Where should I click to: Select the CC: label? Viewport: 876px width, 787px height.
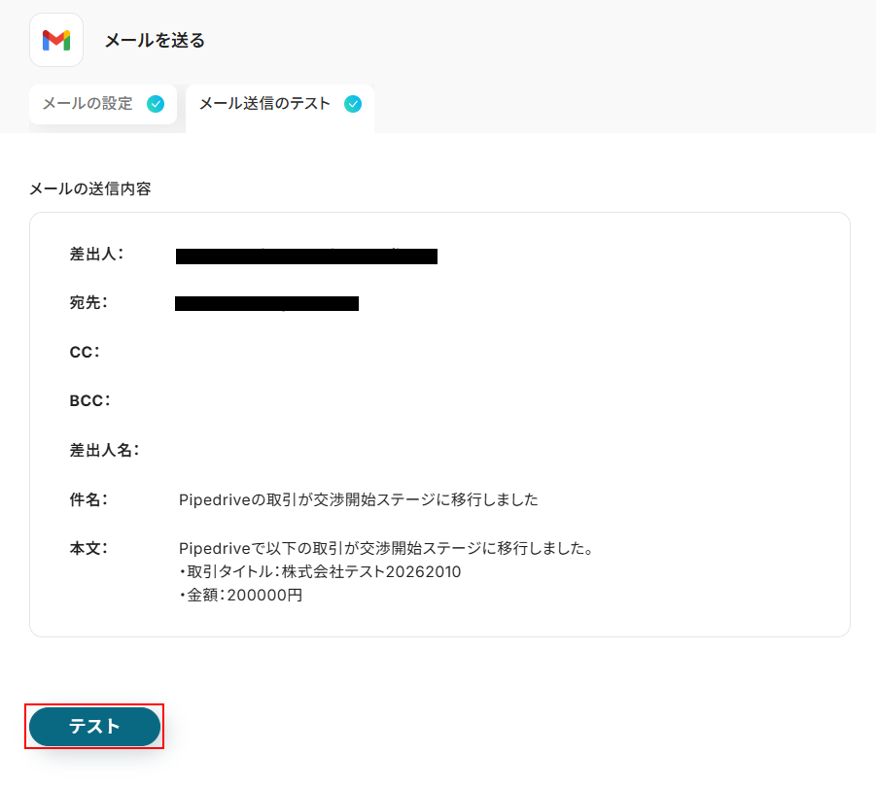(x=85, y=352)
